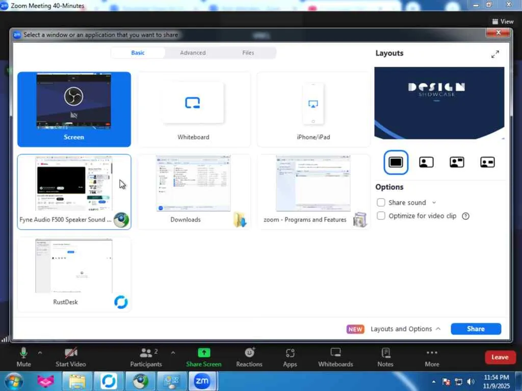The height and width of the screenshot is (391, 522).
Task: Select the Downloads window to share
Action: [x=193, y=192]
